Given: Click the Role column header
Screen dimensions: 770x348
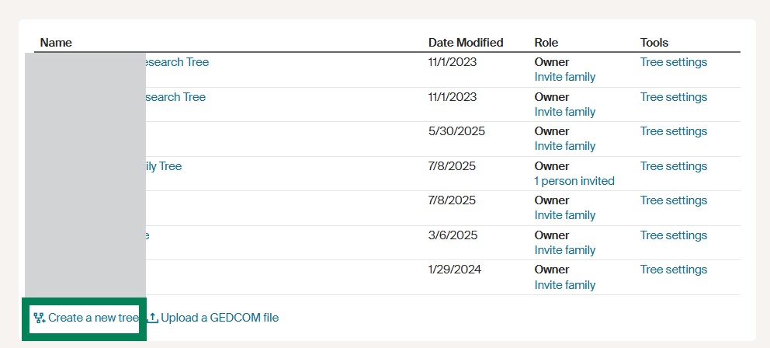Looking at the screenshot, I should click(x=546, y=43).
